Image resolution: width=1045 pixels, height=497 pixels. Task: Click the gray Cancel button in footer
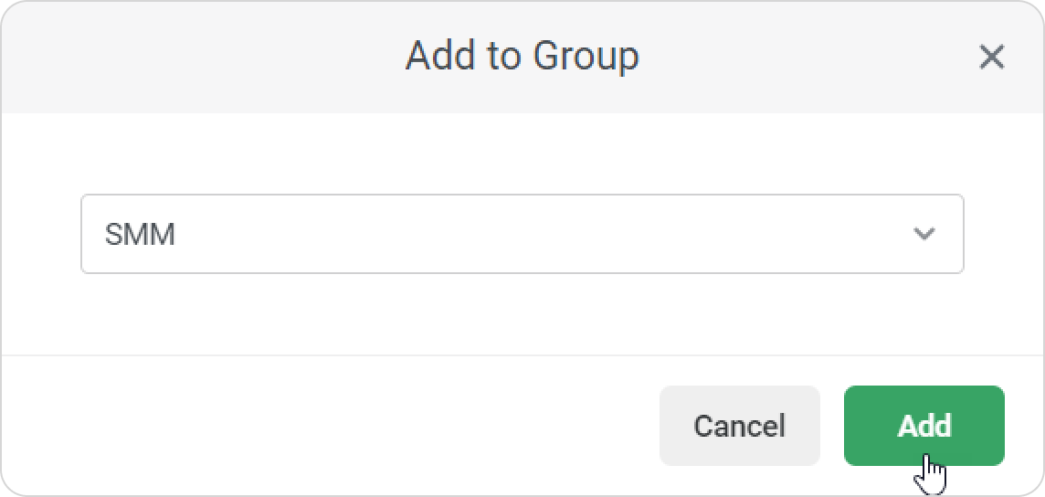pyautogui.click(x=739, y=426)
